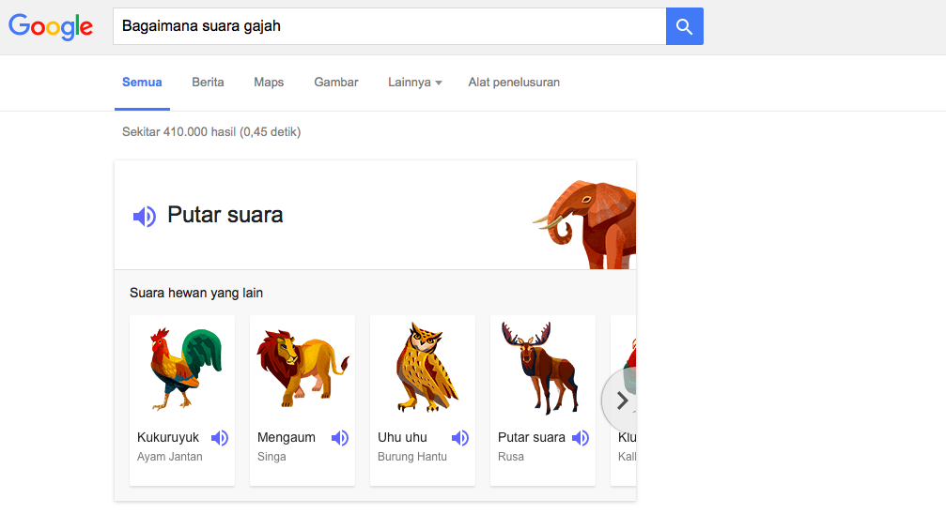The image size is (946, 514).
Task: Select the lion Singa picture
Action: [x=302, y=369]
